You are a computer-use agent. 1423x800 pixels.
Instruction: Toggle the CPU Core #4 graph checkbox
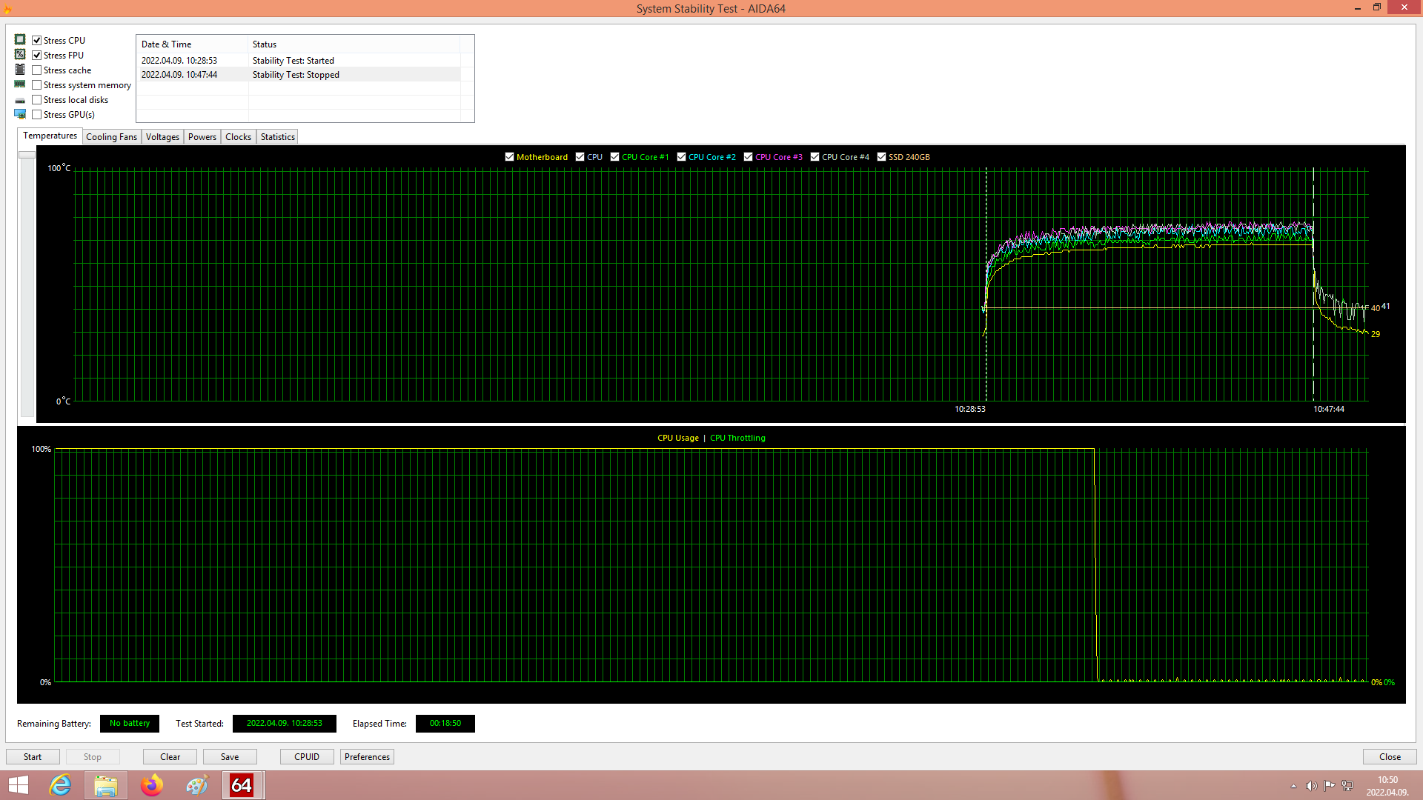tap(815, 157)
